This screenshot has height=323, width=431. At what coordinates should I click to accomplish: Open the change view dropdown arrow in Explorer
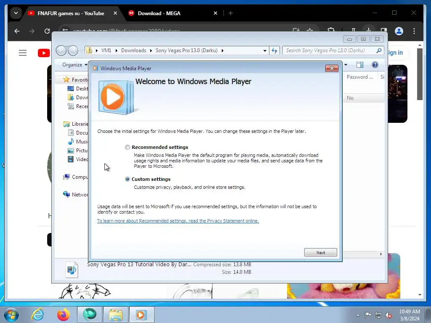pos(346,65)
